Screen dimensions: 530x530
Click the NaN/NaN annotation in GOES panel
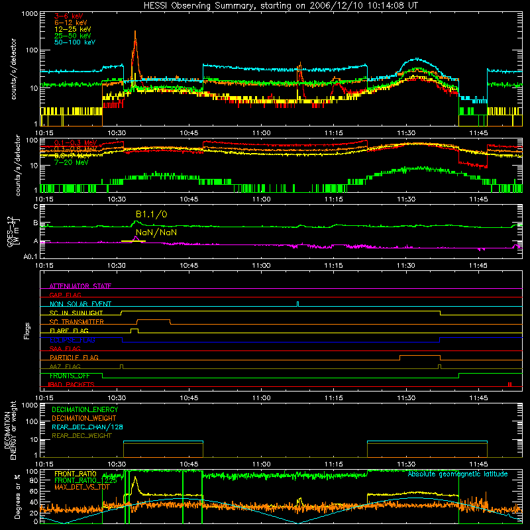coord(156,233)
